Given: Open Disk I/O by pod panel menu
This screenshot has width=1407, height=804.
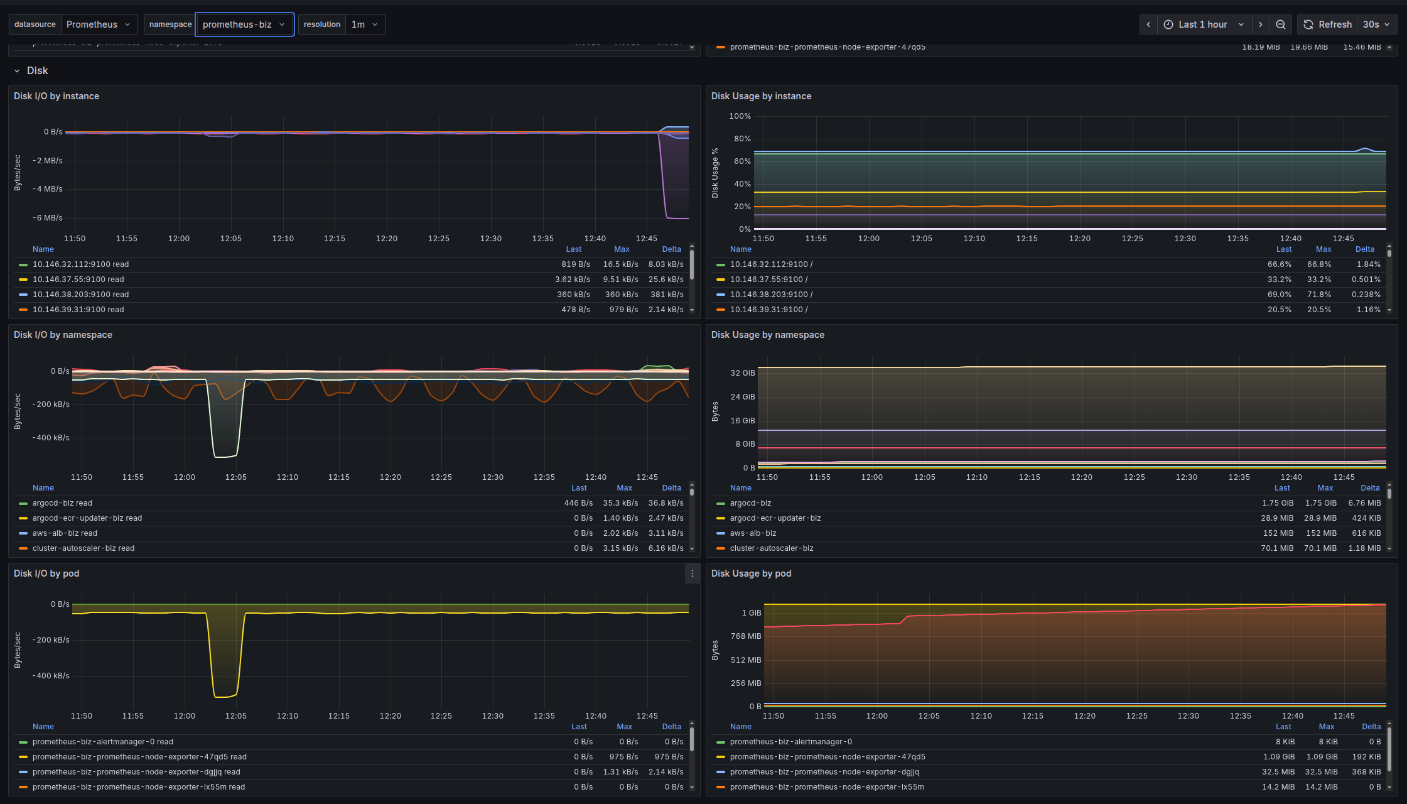Looking at the screenshot, I should 692,573.
